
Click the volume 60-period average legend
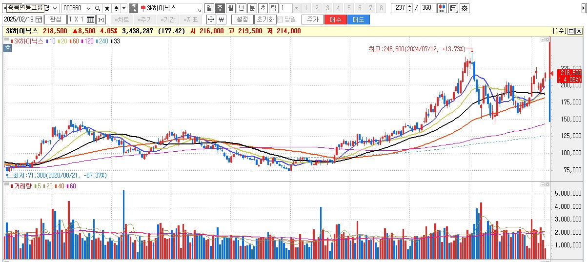click(71, 186)
